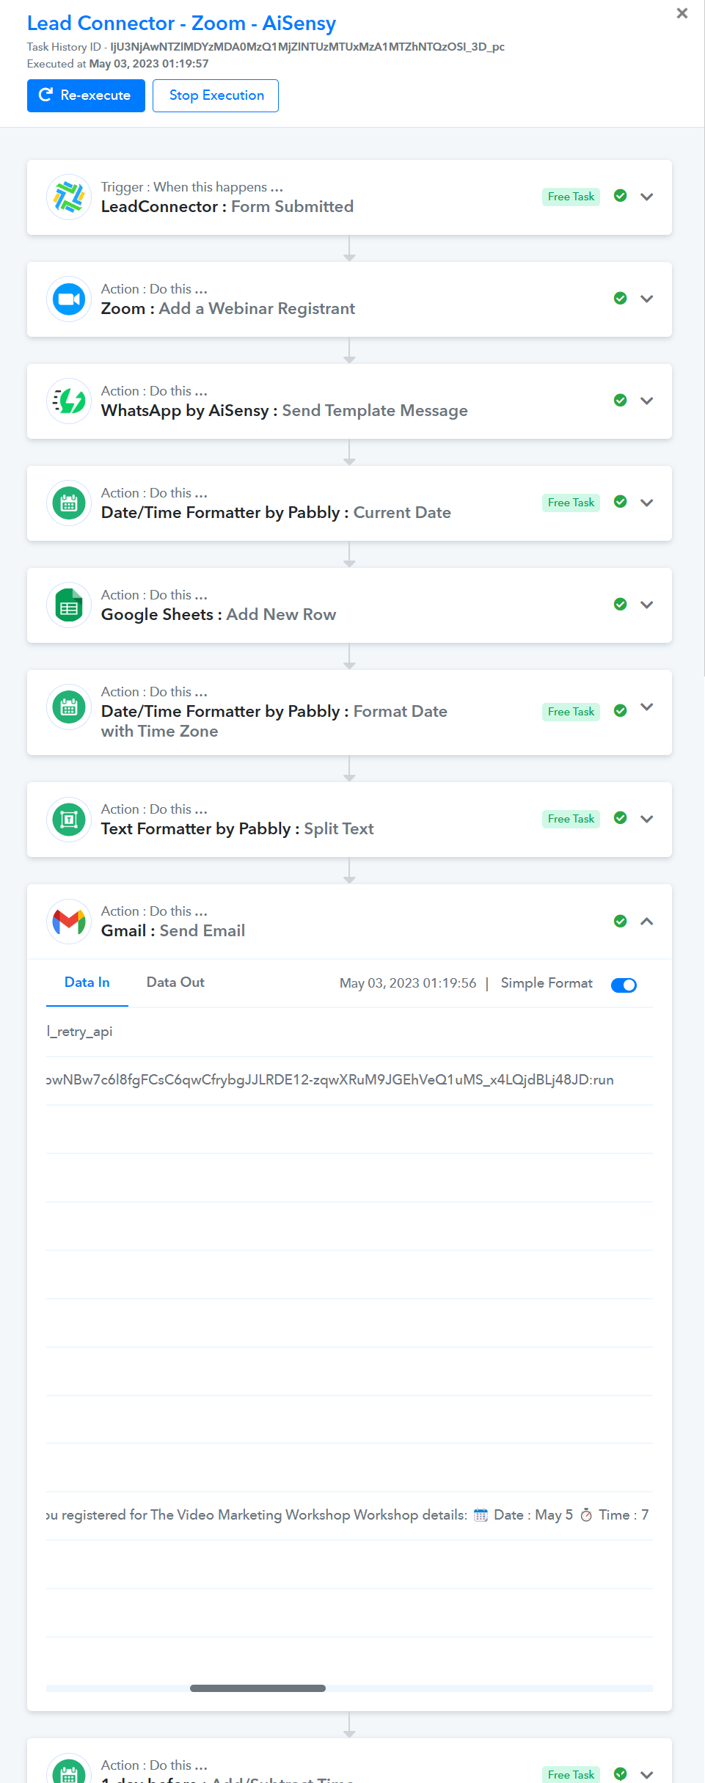Click the Stop Execution button
Image resolution: width=705 pixels, height=1783 pixels.
[x=216, y=95]
